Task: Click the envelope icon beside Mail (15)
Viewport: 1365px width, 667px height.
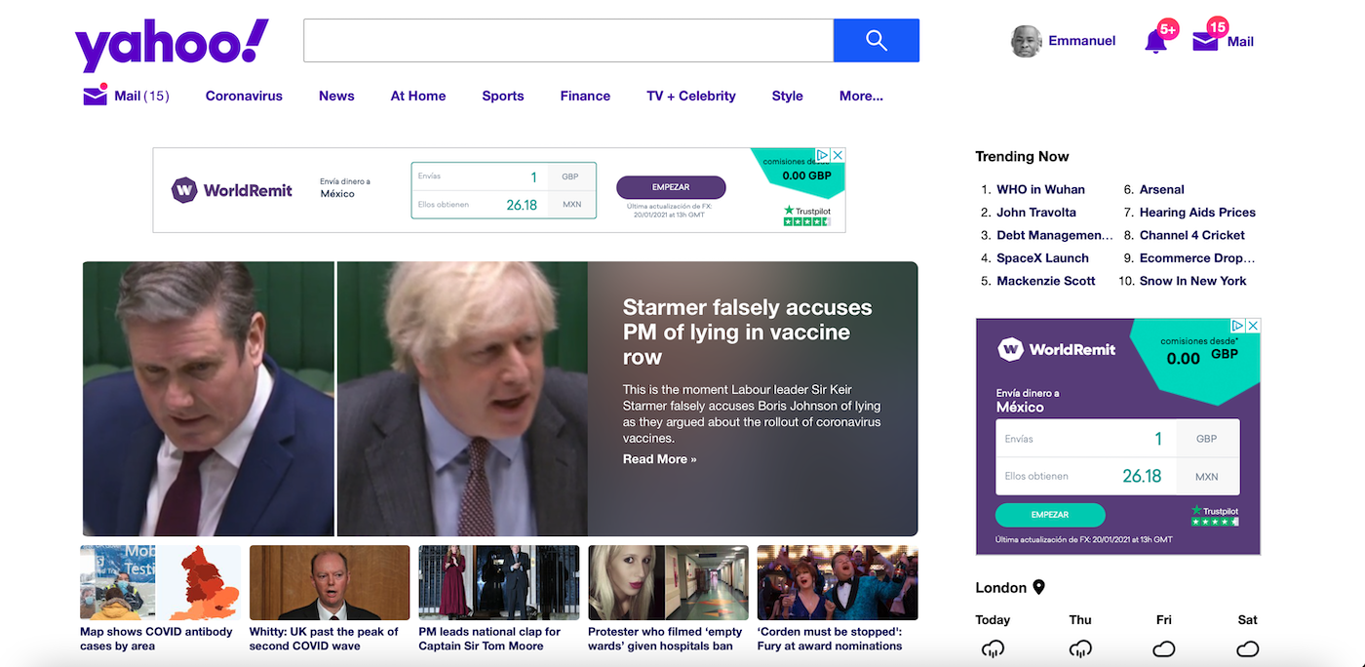Action: coord(95,96)
